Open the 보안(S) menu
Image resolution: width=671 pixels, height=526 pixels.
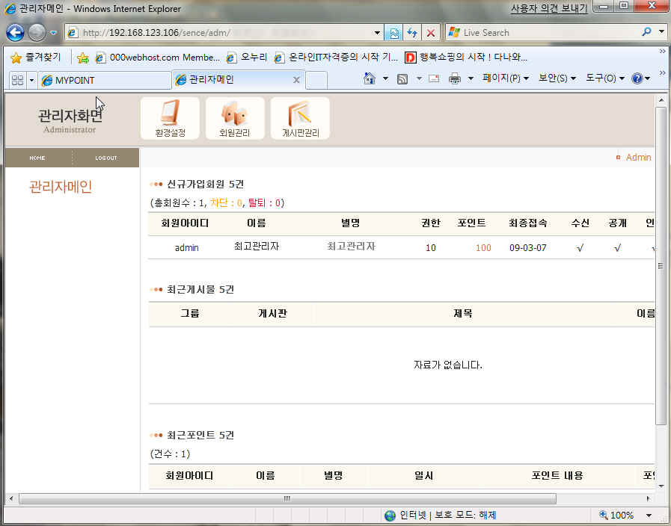[557, 78]
